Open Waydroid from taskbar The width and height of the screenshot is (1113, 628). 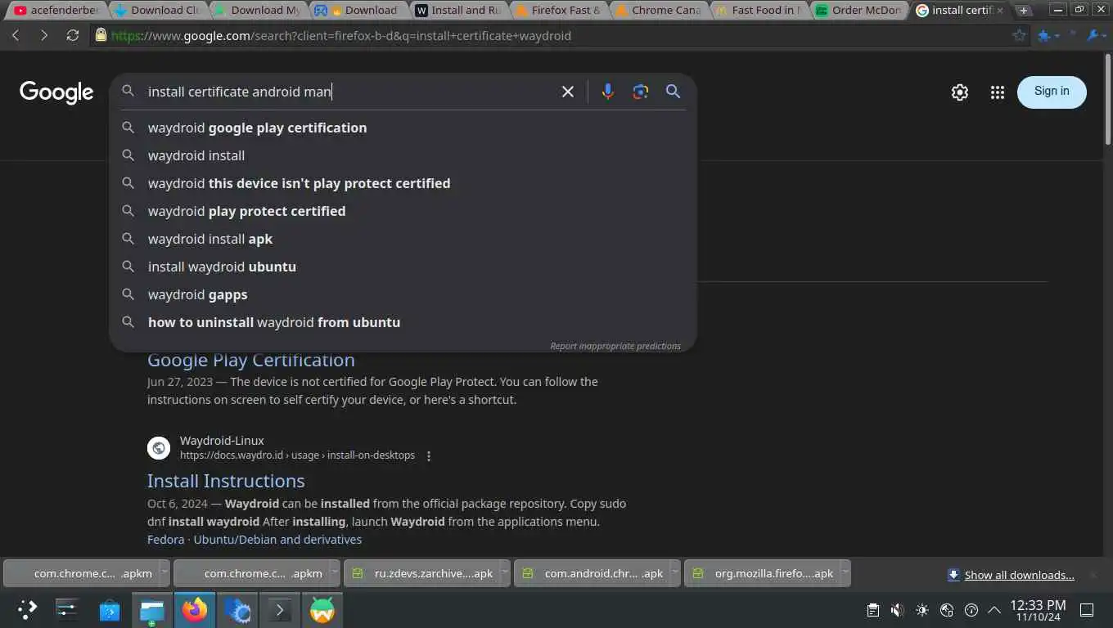(322, 610)
